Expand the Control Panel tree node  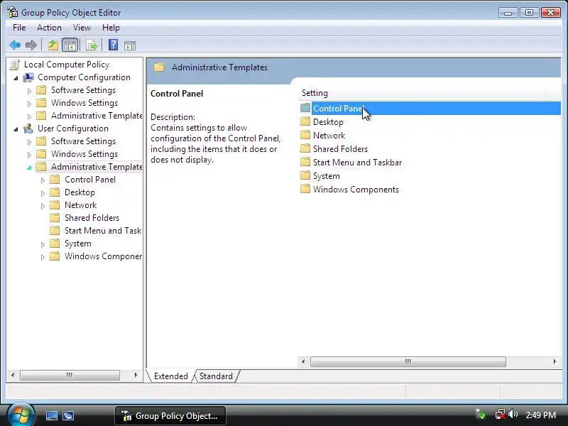pos(43,180)
